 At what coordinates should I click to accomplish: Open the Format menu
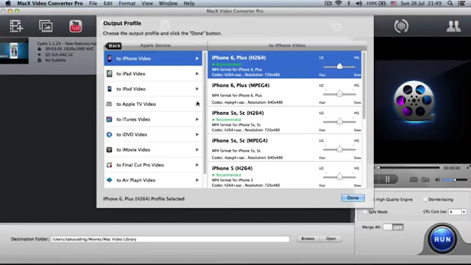(x=127, y=3)
